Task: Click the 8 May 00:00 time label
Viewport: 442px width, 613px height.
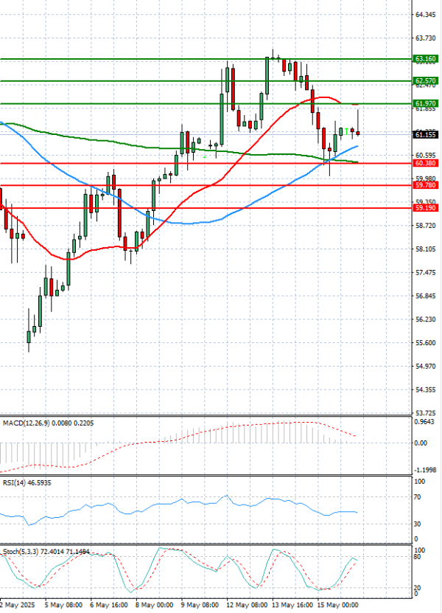Action: (x=155, y=603)
